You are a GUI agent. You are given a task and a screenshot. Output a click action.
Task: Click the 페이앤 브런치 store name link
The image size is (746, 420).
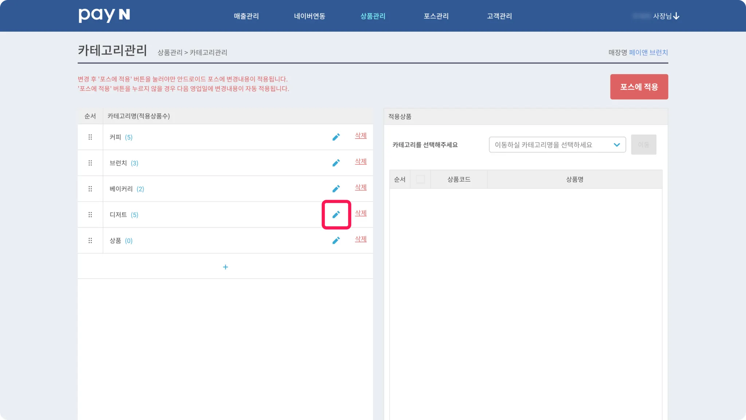click(648, 52)
